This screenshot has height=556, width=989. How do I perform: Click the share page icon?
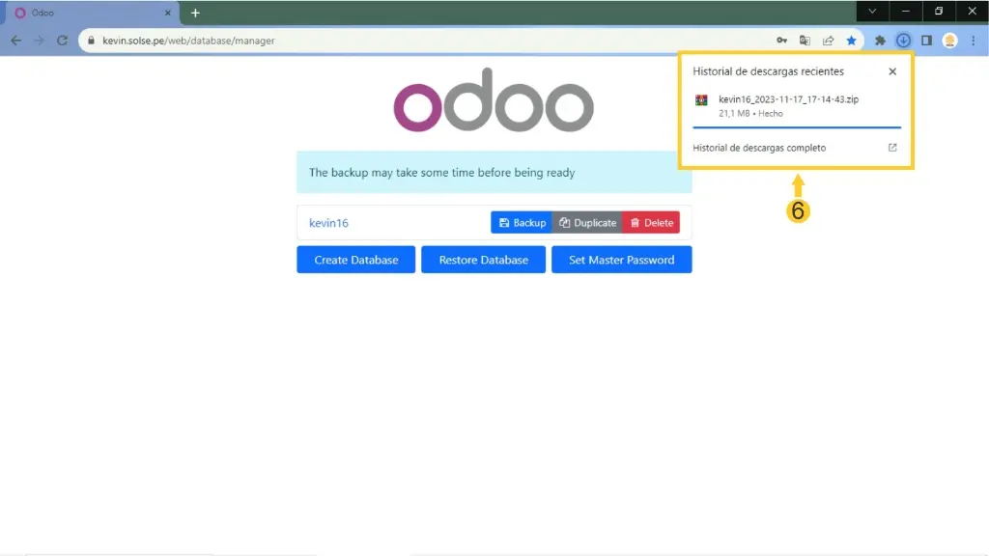(828, 41)
